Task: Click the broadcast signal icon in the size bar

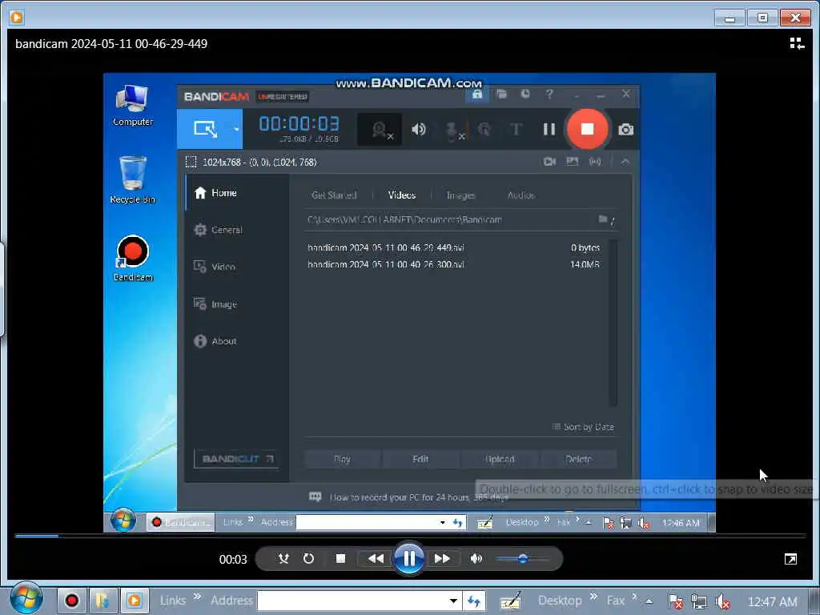Action: click(x=595, y=162)
